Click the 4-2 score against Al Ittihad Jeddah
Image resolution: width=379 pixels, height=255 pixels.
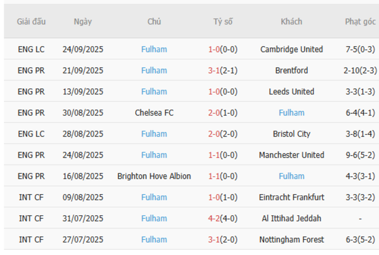tap(214, 218)
